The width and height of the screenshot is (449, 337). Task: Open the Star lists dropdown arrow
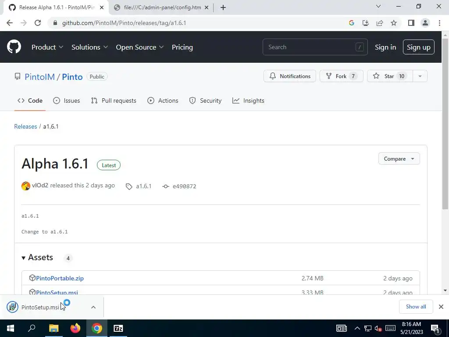[420, 76]
